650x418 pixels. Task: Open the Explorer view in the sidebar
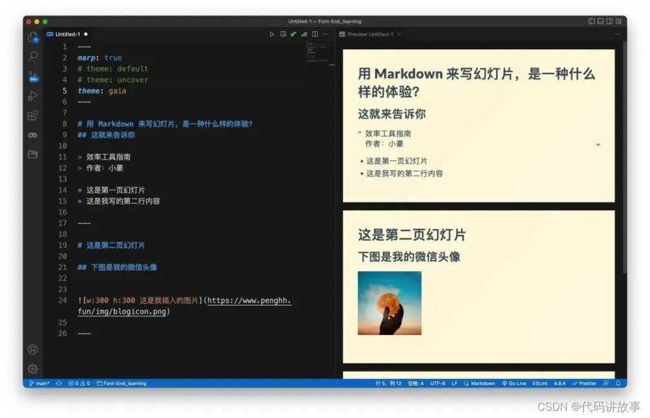click(x=32, y=36)
